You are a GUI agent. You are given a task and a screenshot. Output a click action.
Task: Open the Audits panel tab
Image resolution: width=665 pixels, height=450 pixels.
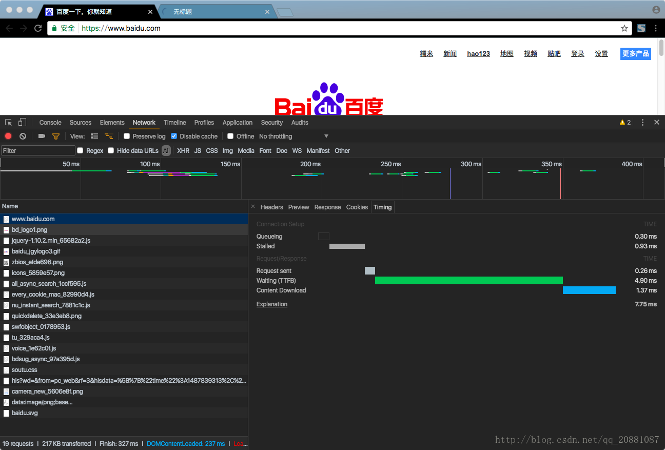(x=300, y=122)
